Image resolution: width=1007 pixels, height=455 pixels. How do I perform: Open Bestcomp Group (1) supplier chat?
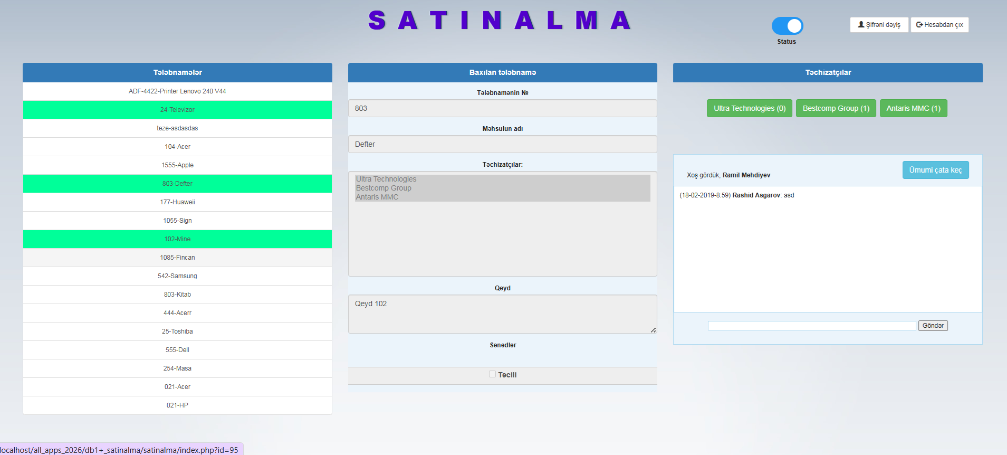[x=836, y=108]
